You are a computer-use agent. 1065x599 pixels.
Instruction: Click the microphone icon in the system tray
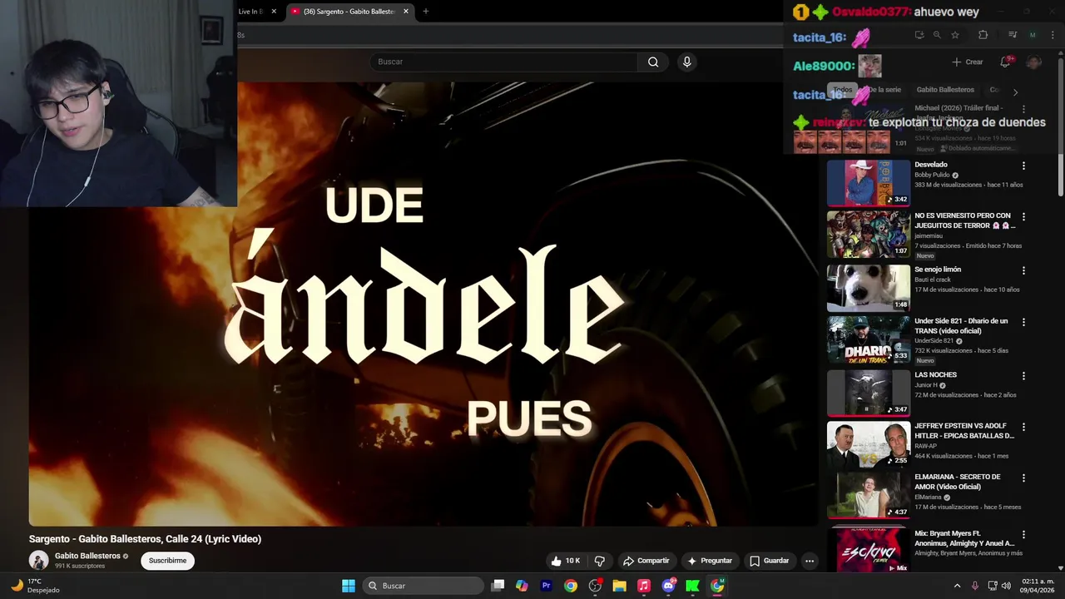pyautogui.click(x=974, y=586)
